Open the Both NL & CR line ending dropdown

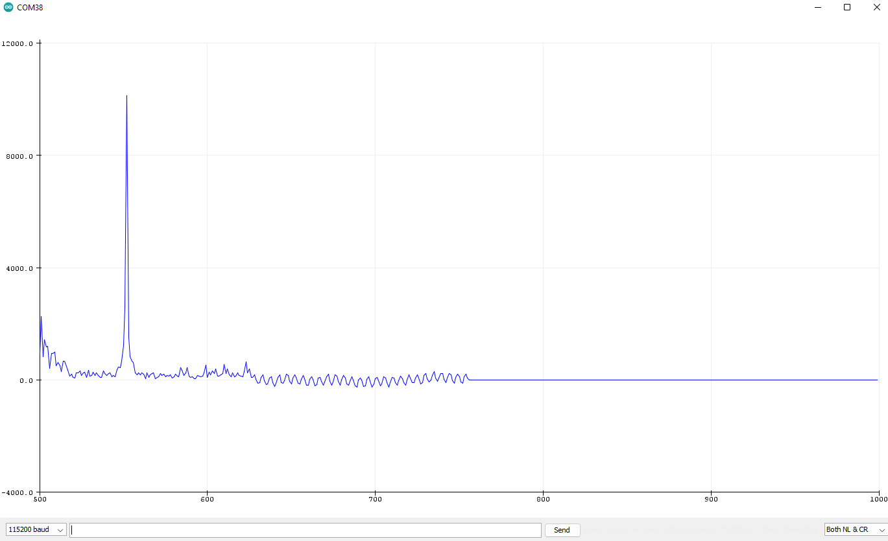click(x=856, y=530)
